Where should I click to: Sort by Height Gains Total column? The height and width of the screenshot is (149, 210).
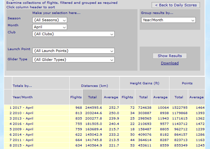[x=143, y=97]
